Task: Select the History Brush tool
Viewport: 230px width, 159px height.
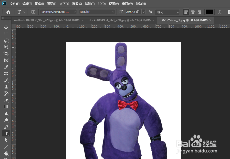Action: [x=6, y=94]
